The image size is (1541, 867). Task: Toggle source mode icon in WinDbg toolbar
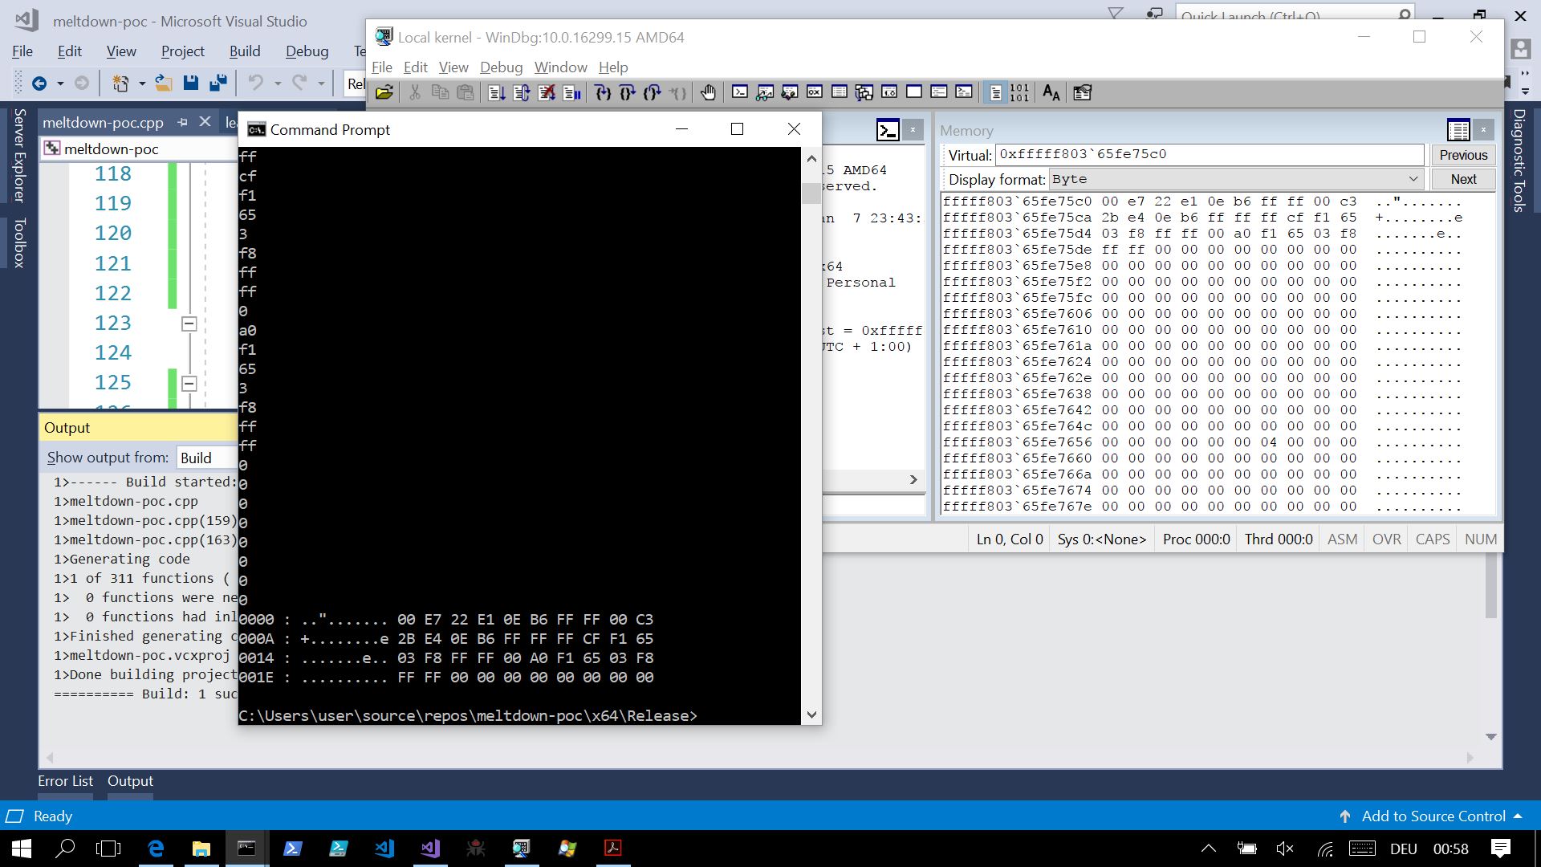coord(995,92)
